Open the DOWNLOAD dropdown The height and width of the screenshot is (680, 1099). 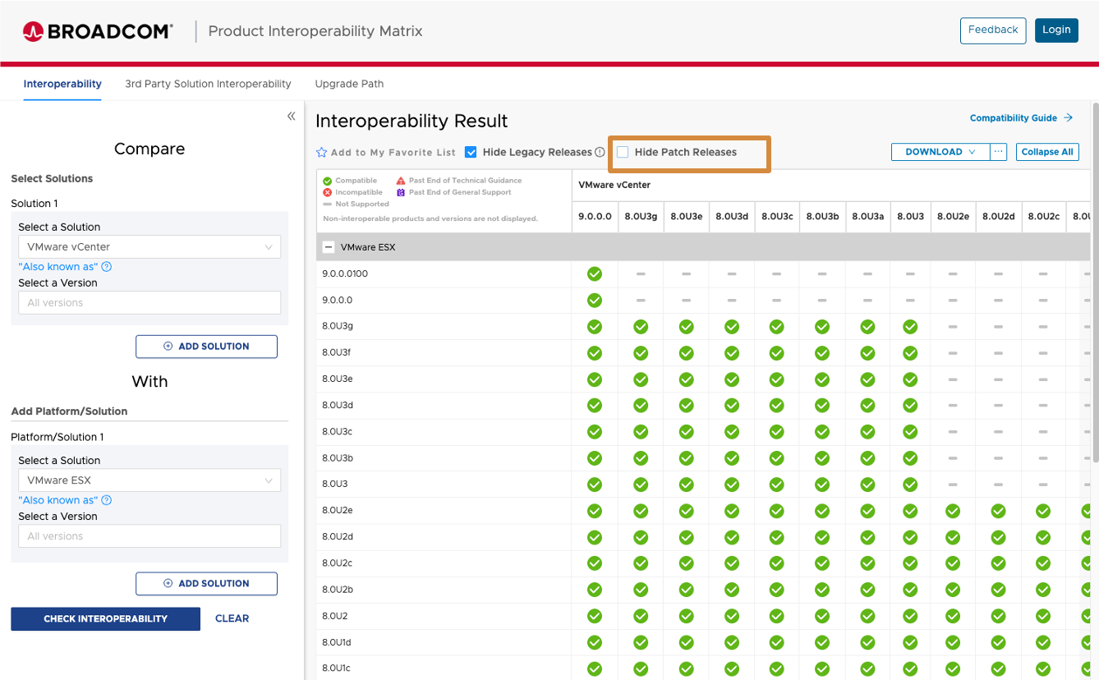point(940,151)
